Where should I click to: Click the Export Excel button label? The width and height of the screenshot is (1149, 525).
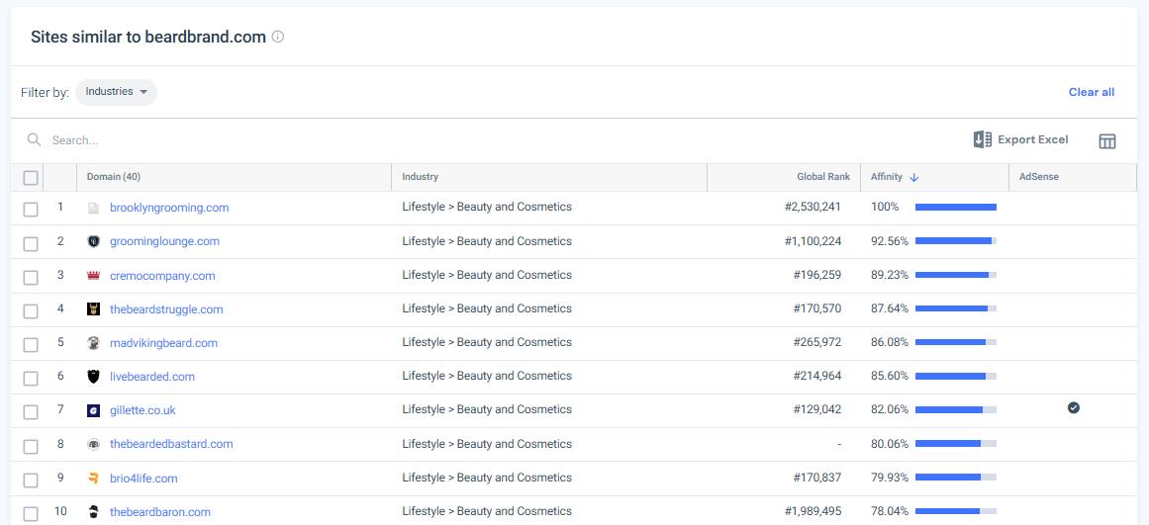1032,139
